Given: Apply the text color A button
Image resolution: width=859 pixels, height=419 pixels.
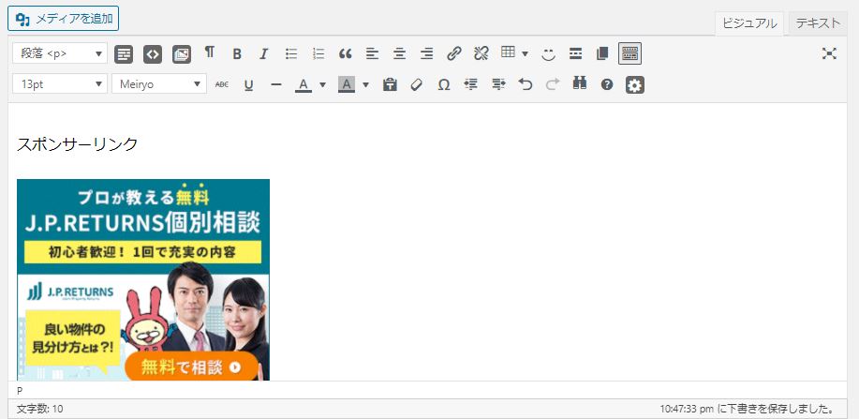Looking at the screenshot, I should click(304, 84).
